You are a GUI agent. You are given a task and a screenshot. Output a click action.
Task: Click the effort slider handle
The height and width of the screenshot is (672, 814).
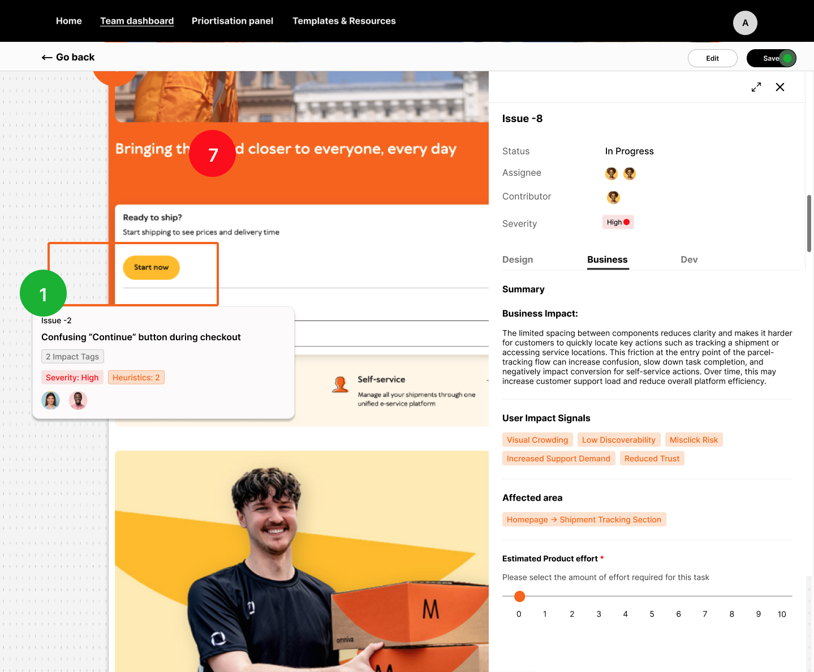click(520, 596)
